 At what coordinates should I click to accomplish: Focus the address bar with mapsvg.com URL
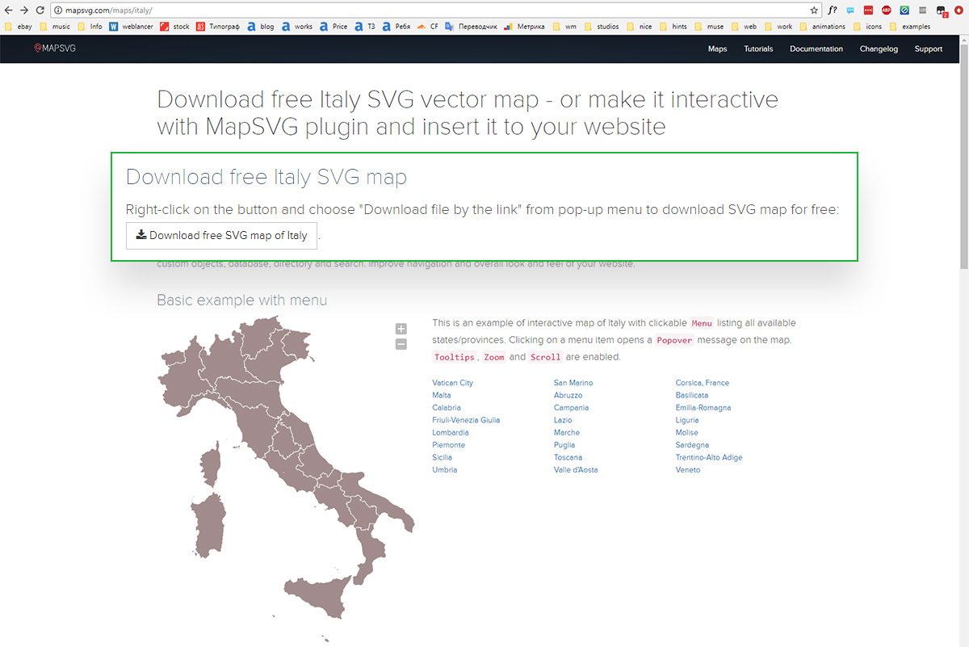[404, 11]
